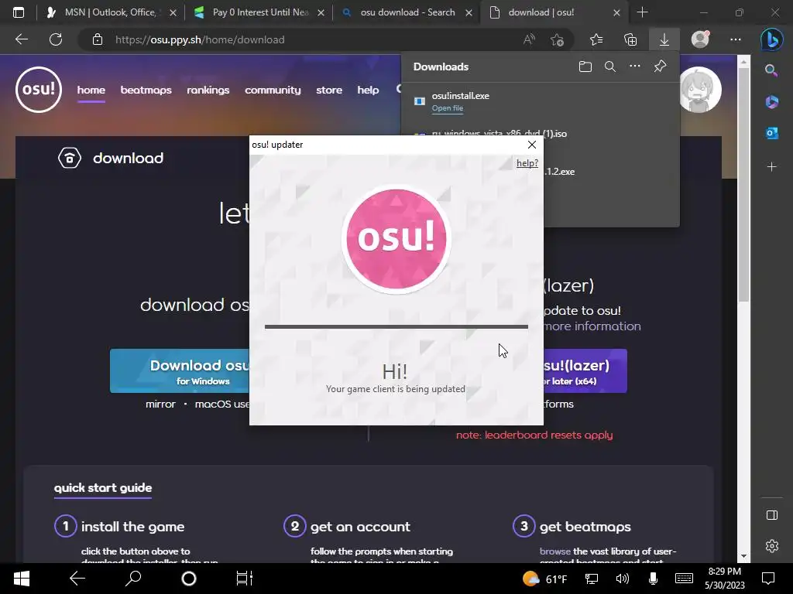This screenshot has width=793, height=594.
Task: Switch to the MSN Outlook, Office tab
Action: (x=110, y=12)
